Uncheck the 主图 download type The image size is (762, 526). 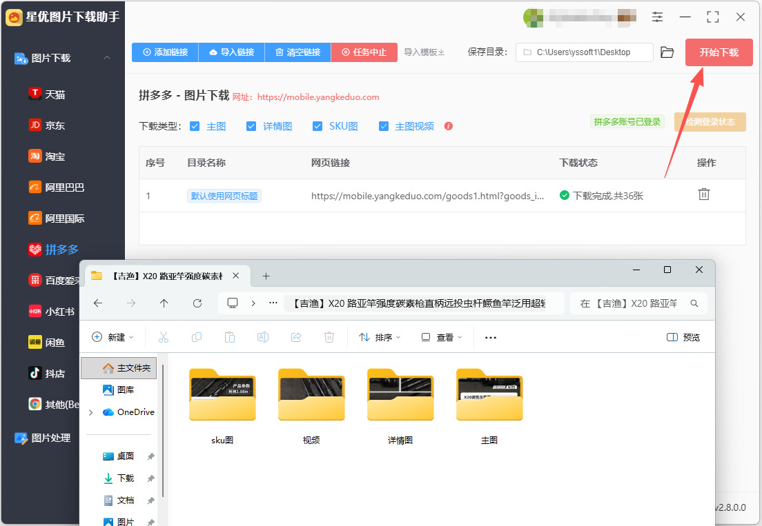[195, 126]
